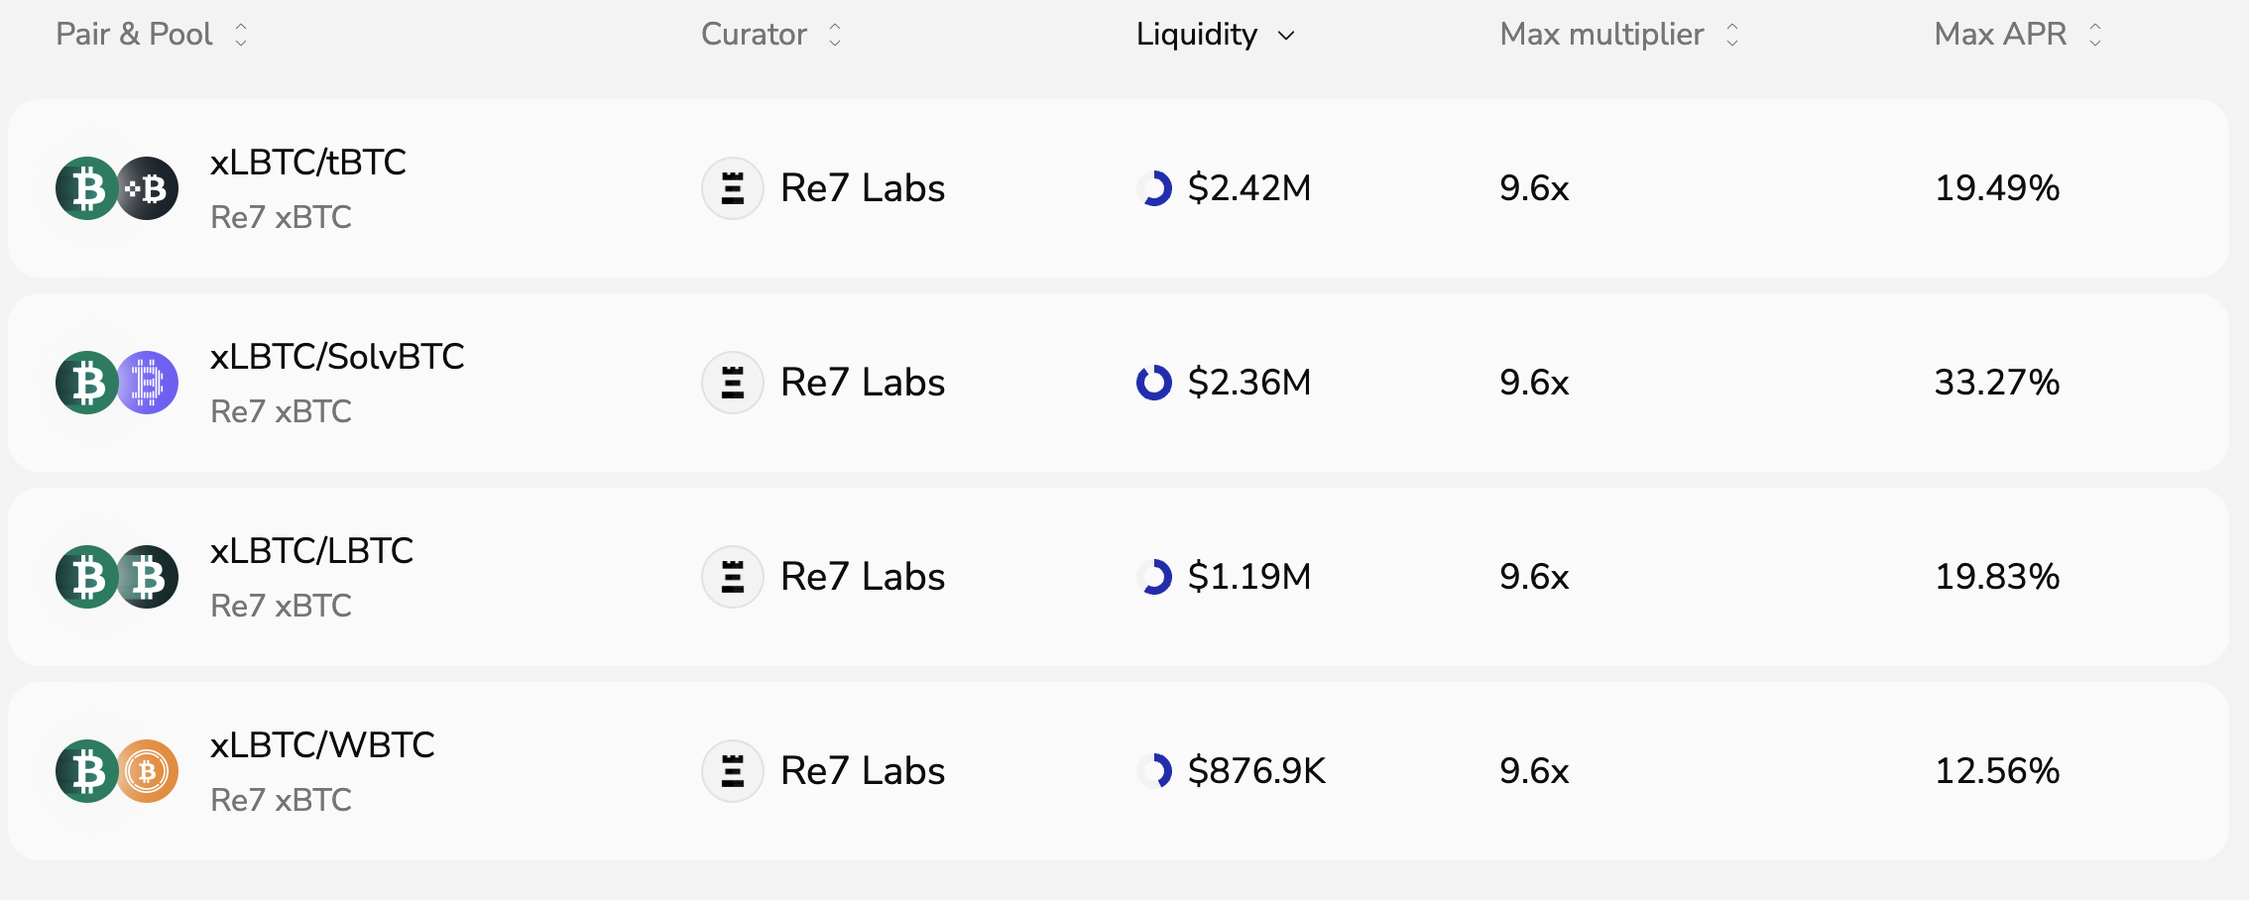Click the Re7 xBTC label under xLBTC/LBTC
The height and width of the screenshot is (900, 2249).
click(281, 606)
